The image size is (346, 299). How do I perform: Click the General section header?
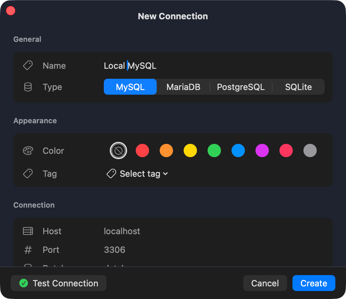tap(27, 39)
